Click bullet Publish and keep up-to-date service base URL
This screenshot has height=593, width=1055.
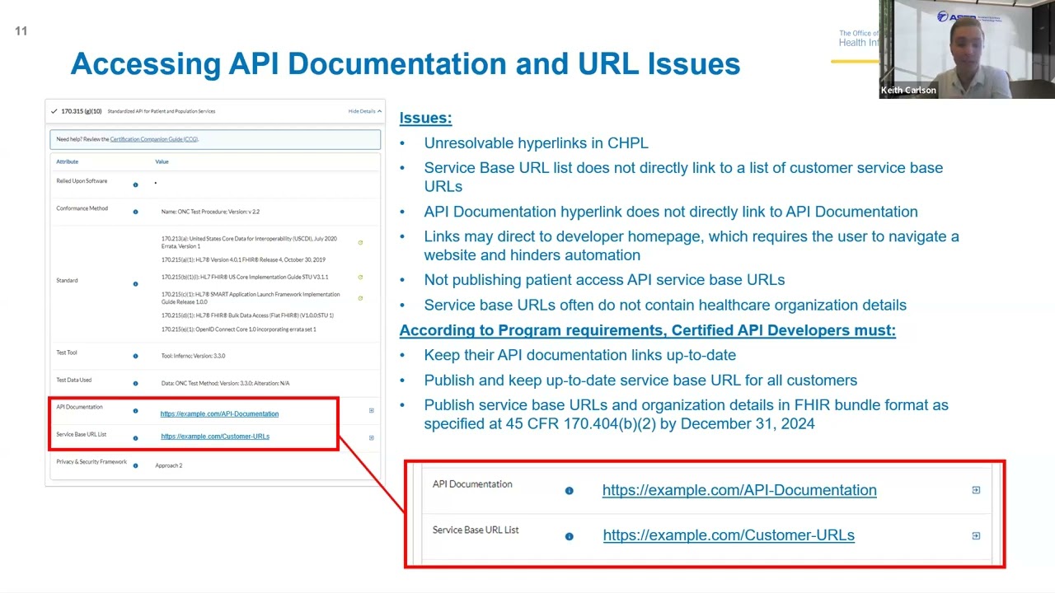point(640,381)
